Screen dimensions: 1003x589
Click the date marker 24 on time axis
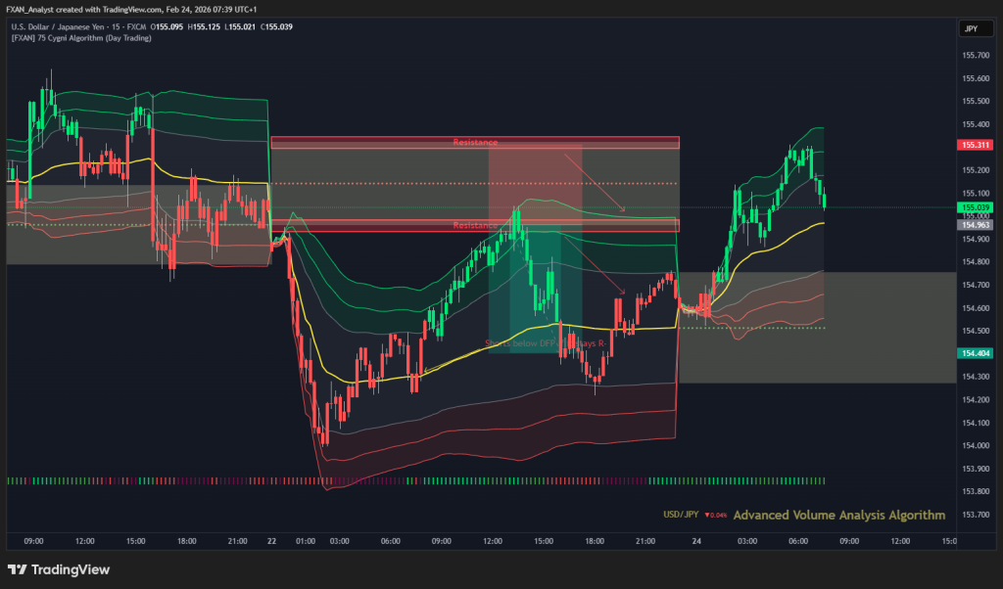696,539
